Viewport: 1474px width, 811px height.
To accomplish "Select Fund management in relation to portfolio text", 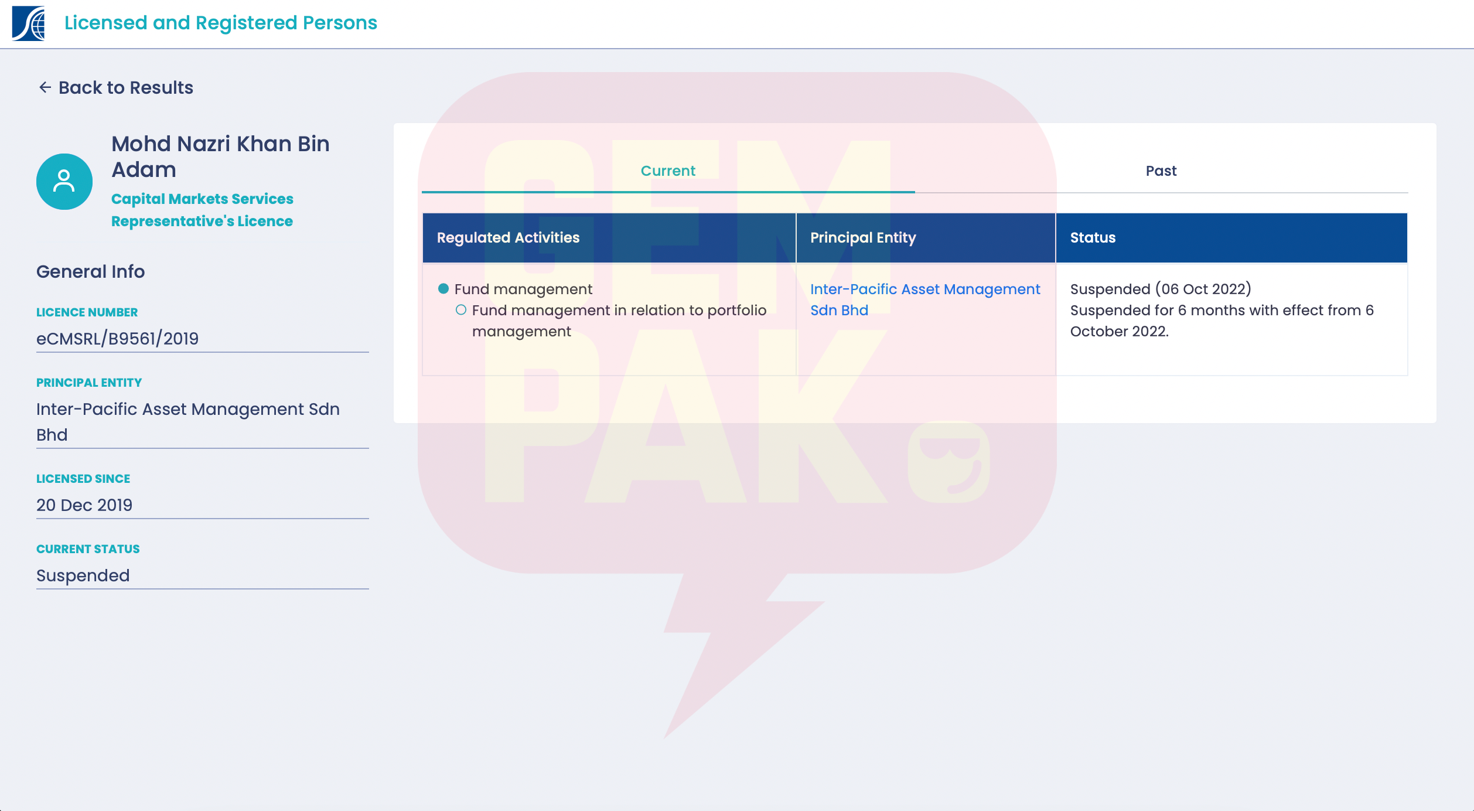I will coord(619,321).
